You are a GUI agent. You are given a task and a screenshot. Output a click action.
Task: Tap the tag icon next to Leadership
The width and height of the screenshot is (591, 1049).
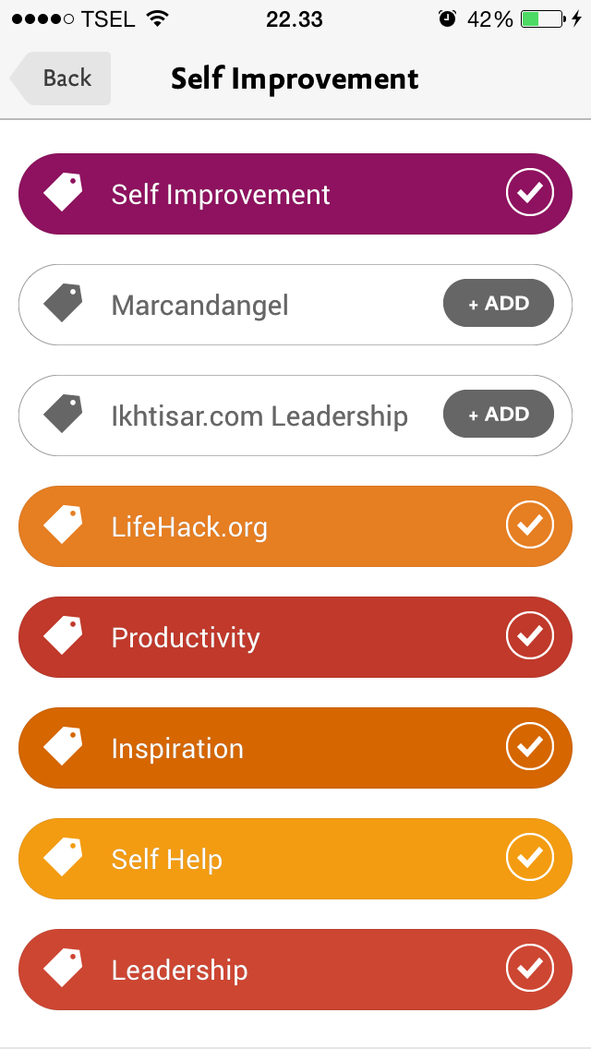tap(63, 968)
